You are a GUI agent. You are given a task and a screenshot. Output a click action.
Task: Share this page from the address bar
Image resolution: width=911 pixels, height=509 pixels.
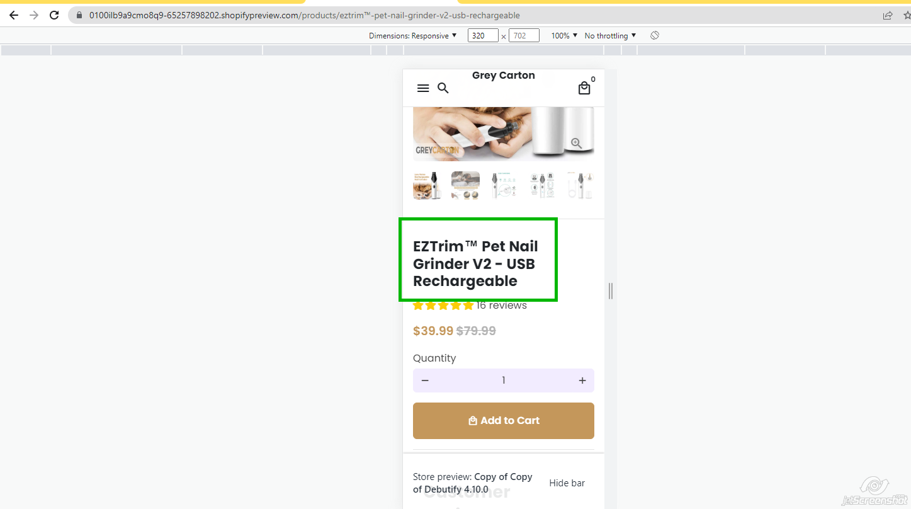(888, 15)
